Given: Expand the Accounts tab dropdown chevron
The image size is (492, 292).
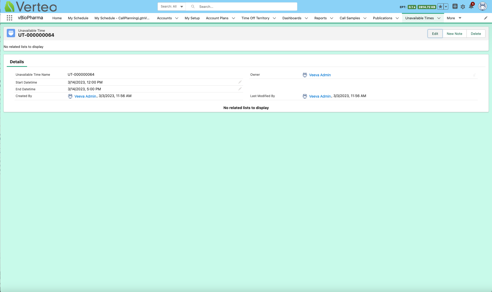Looking at the screenshot, I should (177, 18).
